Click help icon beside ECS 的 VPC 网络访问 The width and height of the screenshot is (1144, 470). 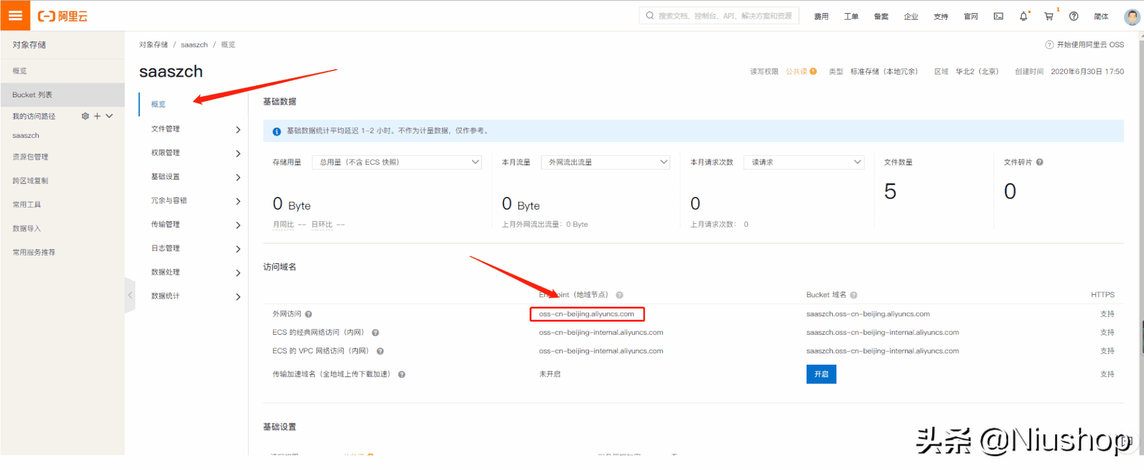[x=380, y=351]
